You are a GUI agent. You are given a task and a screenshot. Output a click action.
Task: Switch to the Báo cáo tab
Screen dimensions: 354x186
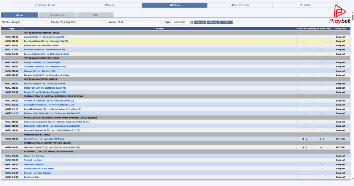[x=110, y=5]
